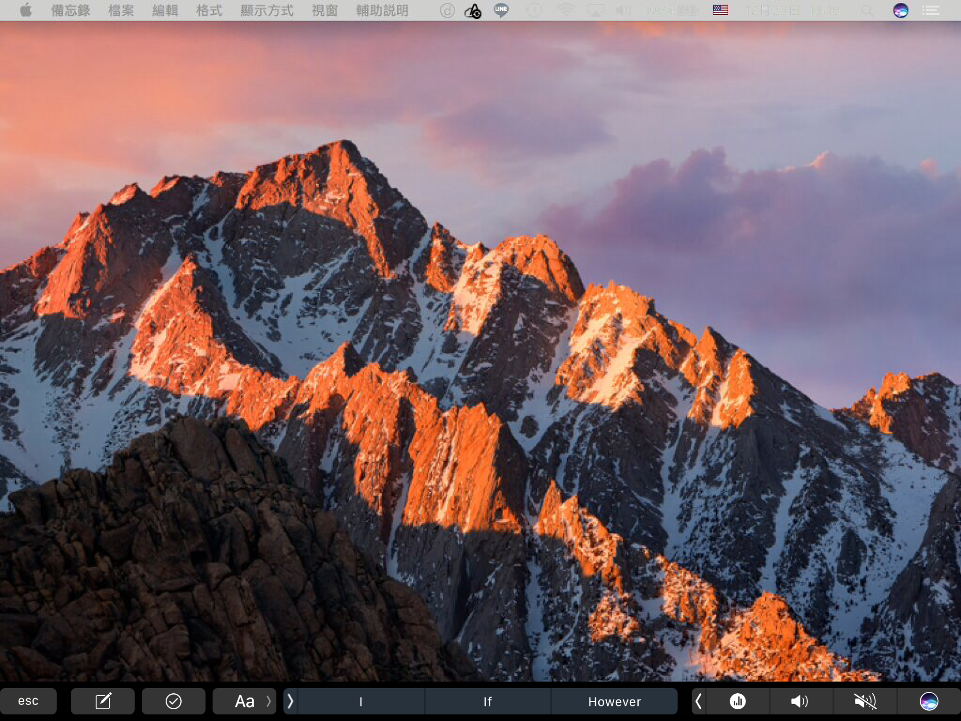
Task: Open Notification Center list icon
Action: coord(930,10)
